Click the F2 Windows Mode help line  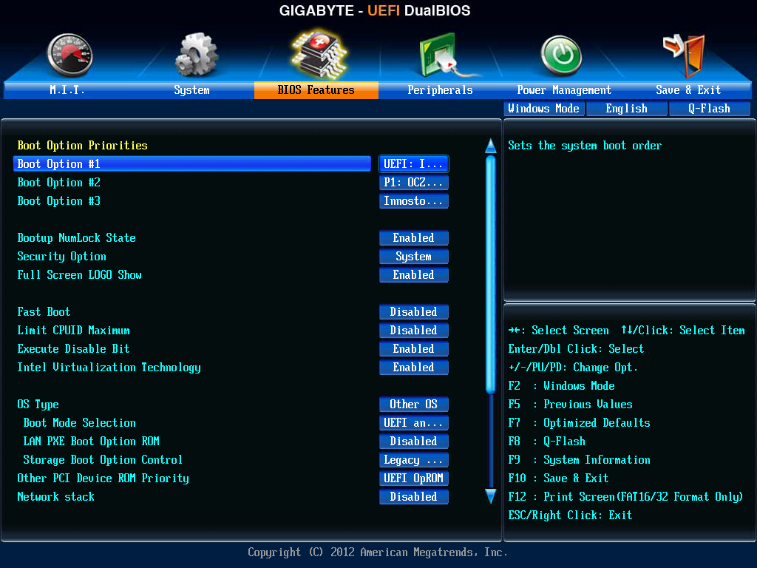[562, 386]
